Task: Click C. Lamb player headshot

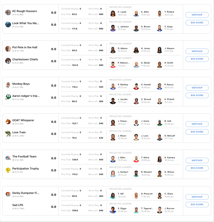Action: [113, 13]
